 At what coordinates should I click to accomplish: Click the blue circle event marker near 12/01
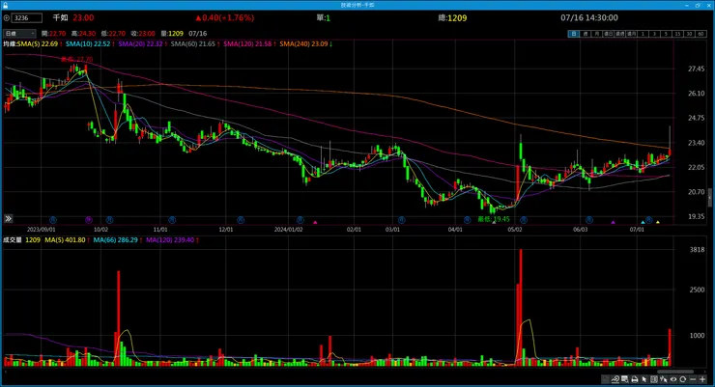click(241, 220)
